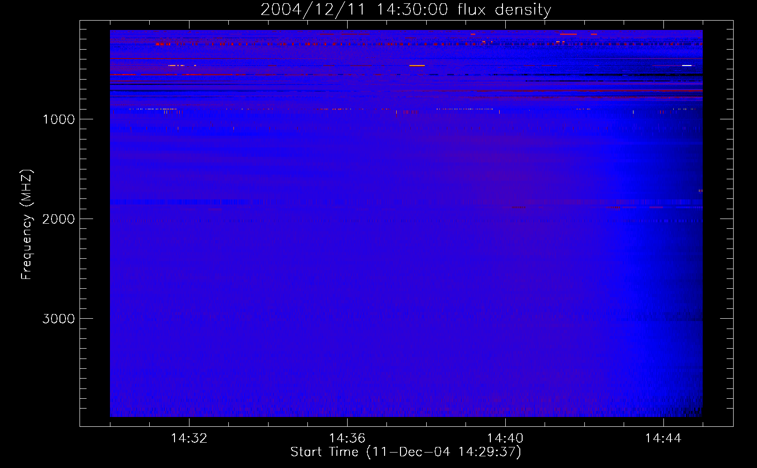Click the 14:40 time tick label
Screen dimensions: 757x468
click(505, 439)
